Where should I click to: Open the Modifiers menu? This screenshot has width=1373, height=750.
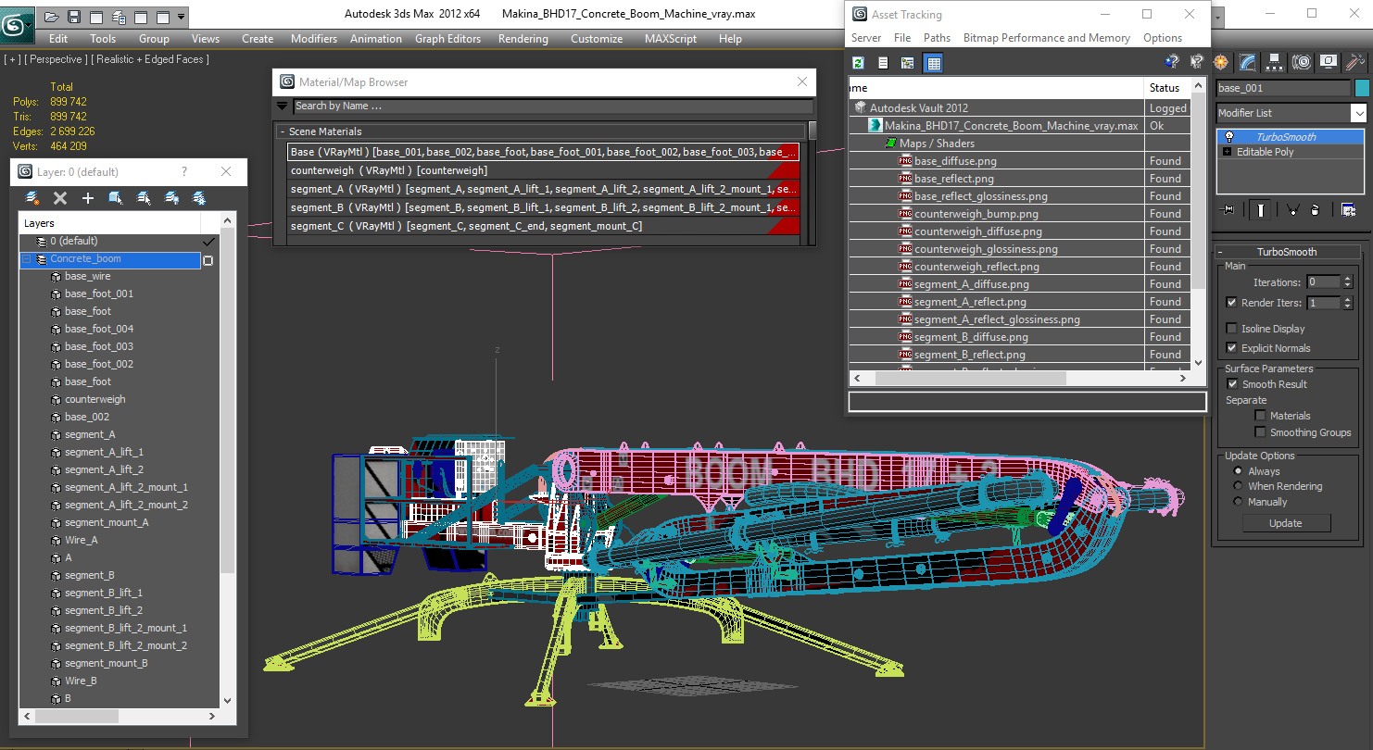[x=314, y=39]
